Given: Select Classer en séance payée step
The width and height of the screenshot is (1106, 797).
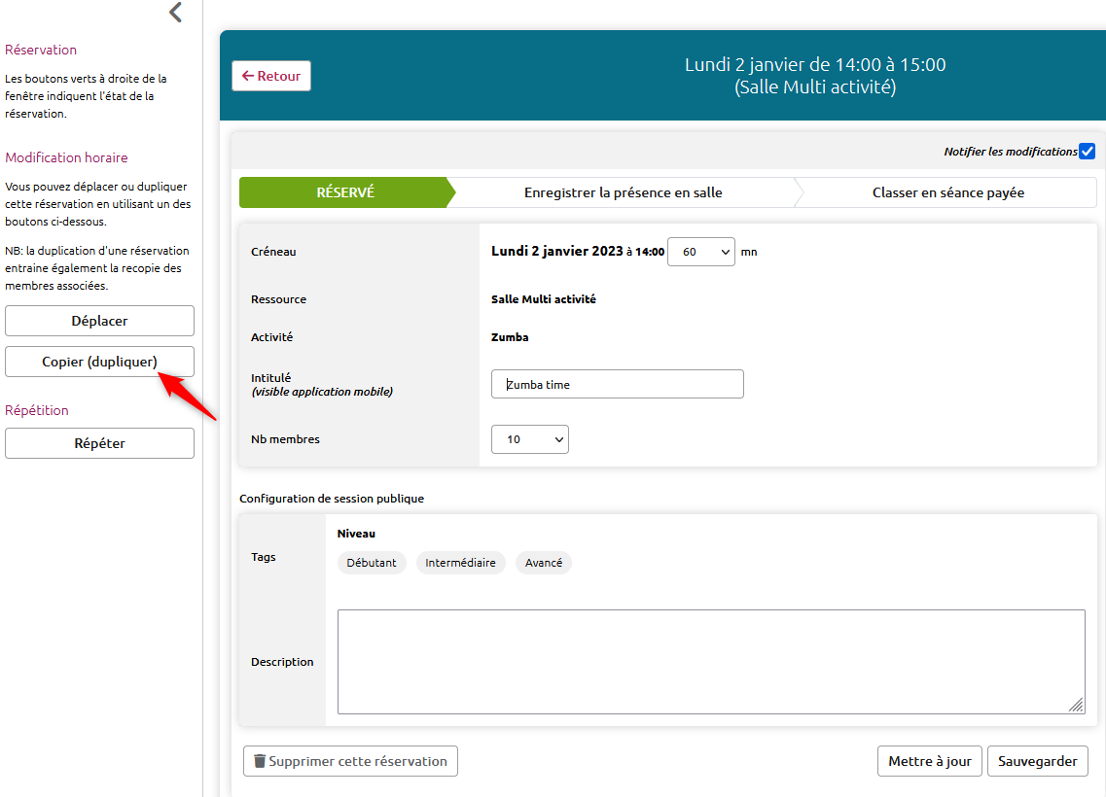Looking at the screenshot, I should point(947,192).
